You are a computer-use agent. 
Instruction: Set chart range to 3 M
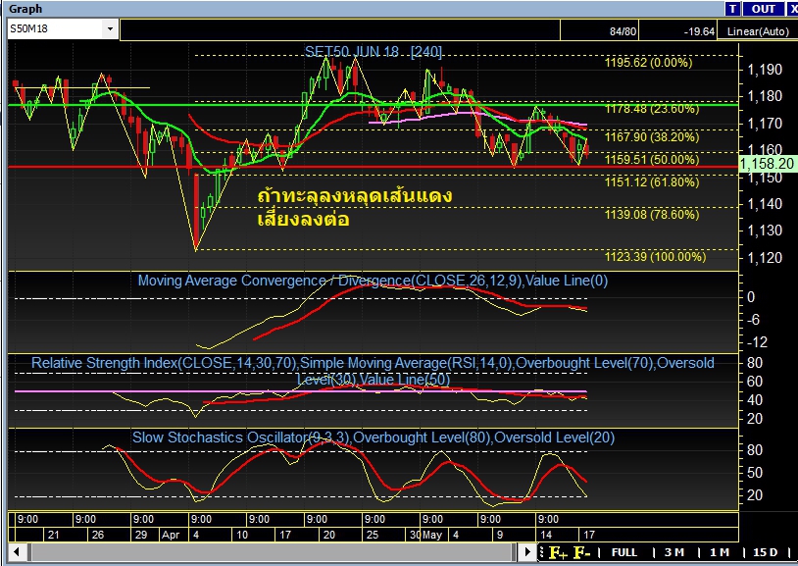(x=674, y=552)
